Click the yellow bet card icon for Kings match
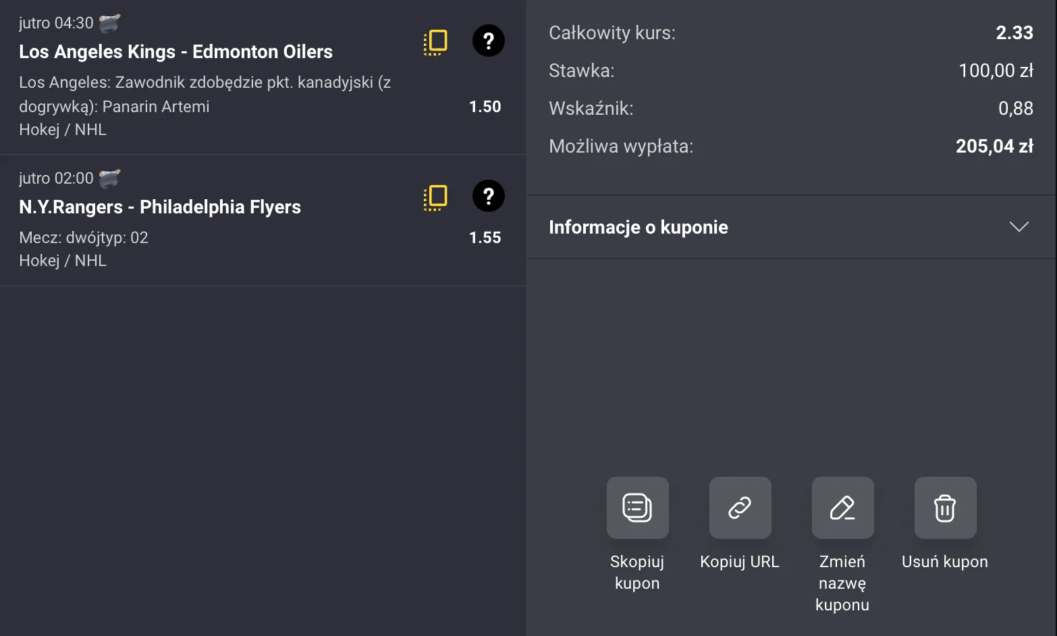This screenshot has height=636, width=1057. tap(435, 42)
